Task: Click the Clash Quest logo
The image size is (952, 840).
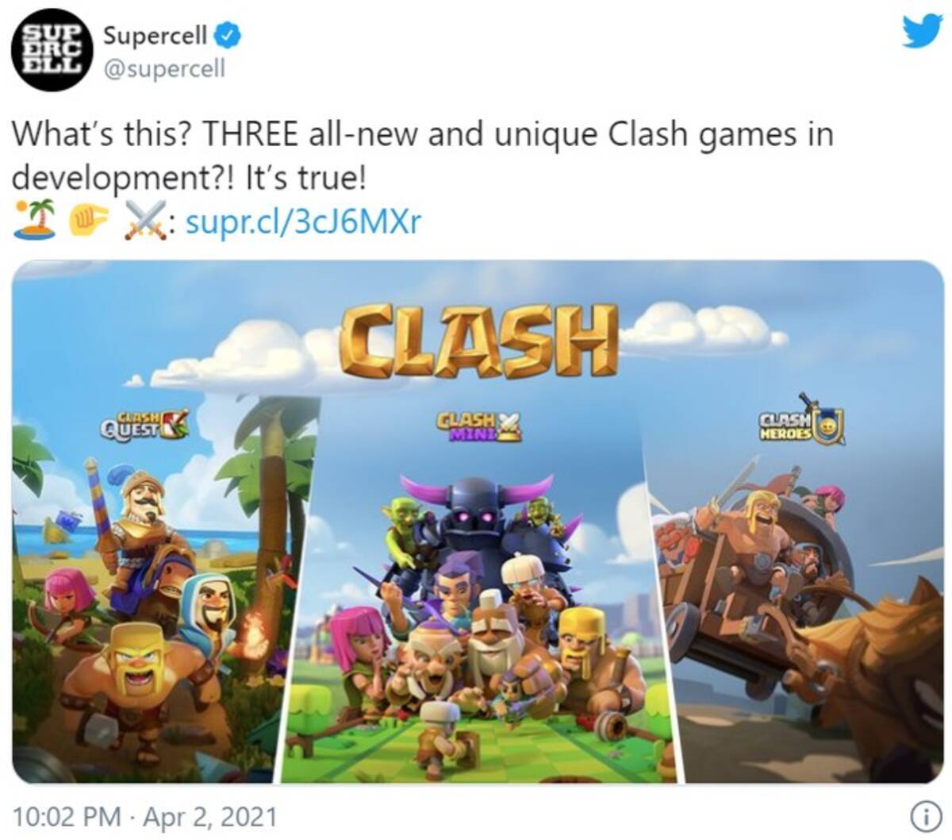Action: click(144, 424)
